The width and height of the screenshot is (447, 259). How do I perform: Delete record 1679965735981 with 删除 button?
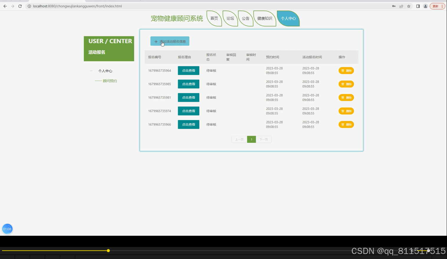[x=346, y=98]
